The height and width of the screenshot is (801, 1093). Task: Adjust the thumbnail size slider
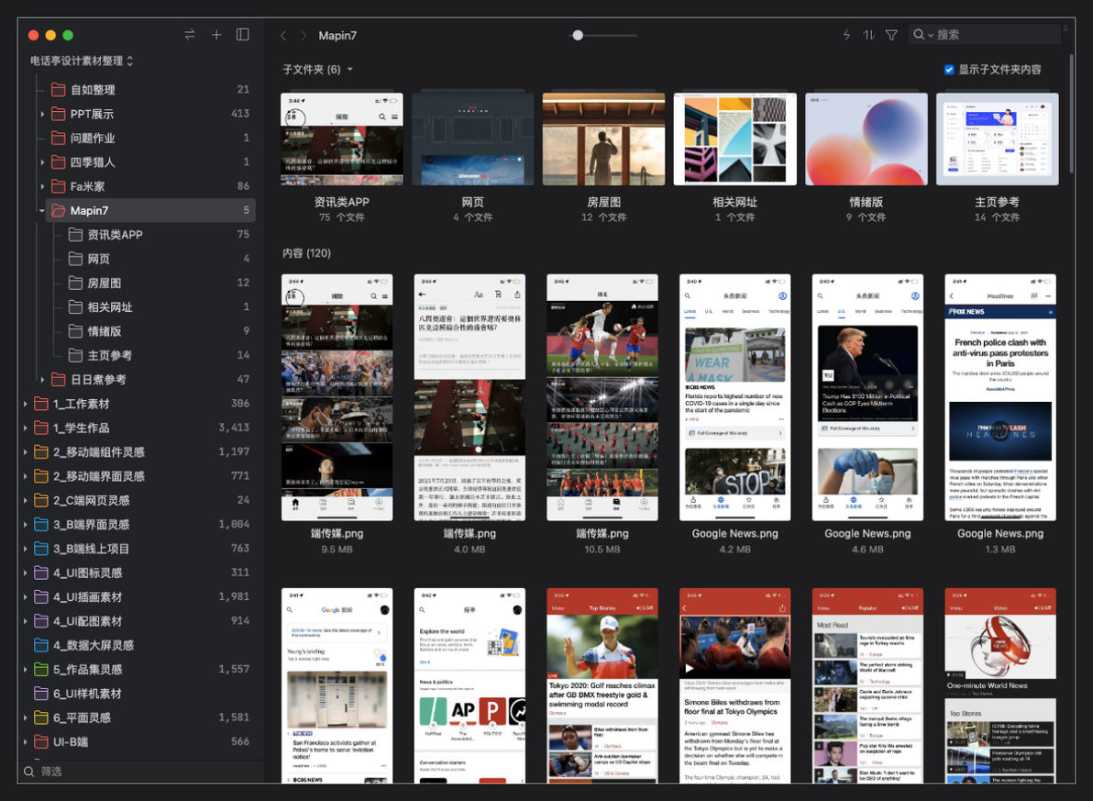click(x=578, y=35)
